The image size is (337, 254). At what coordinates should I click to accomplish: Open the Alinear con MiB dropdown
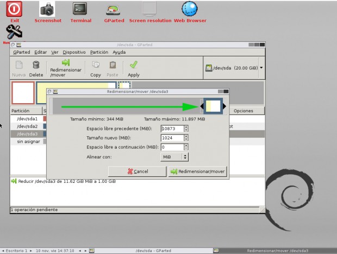pyautogui.click(x=174, y=157)
